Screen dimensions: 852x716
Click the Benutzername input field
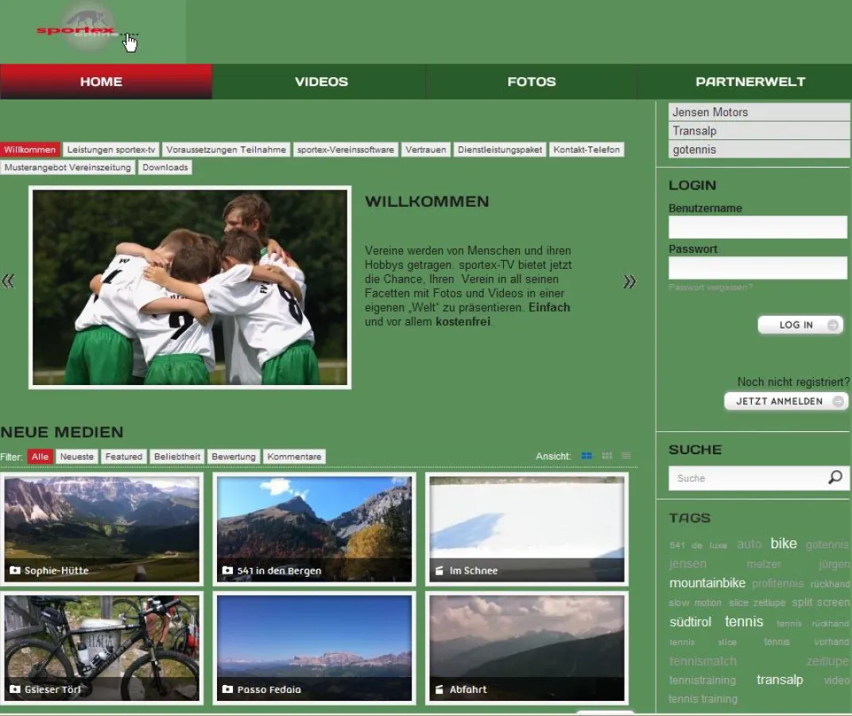click(757, 227)
